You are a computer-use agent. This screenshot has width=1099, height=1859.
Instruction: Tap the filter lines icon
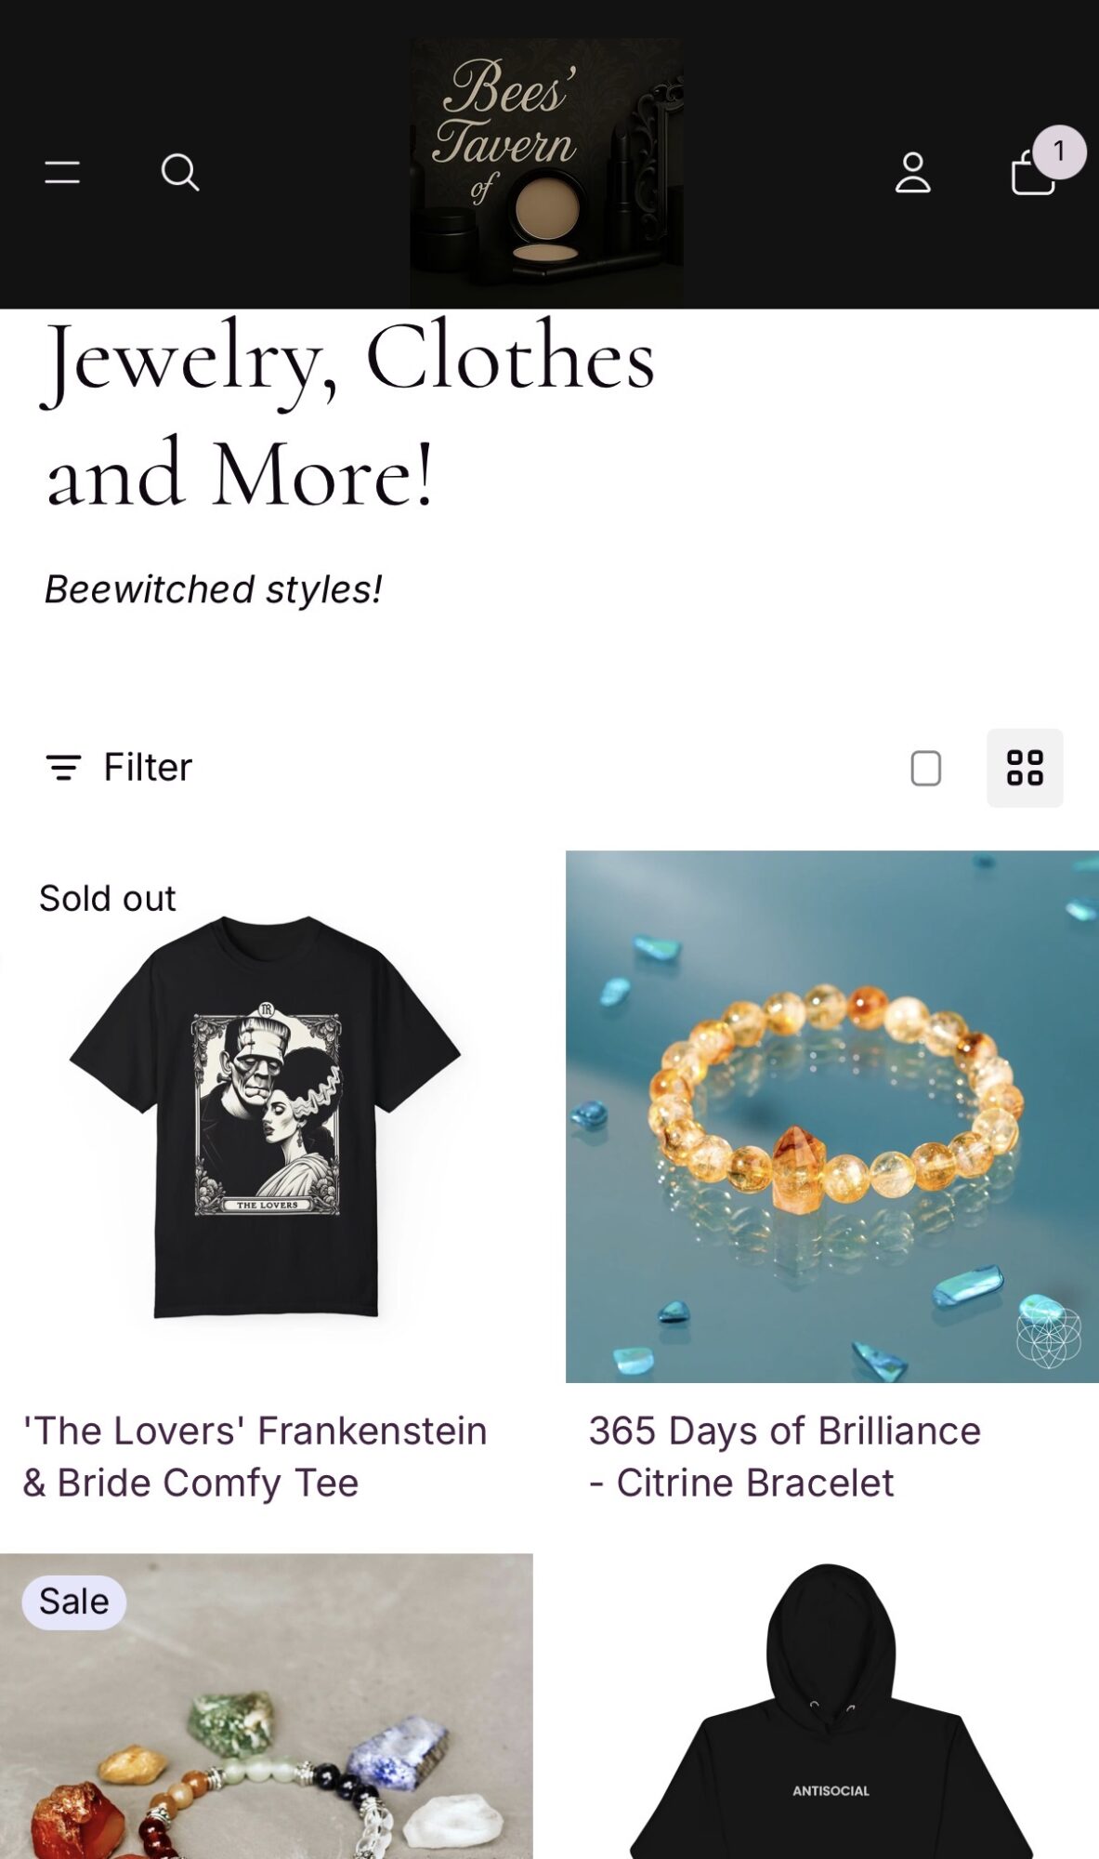point(63,768)
